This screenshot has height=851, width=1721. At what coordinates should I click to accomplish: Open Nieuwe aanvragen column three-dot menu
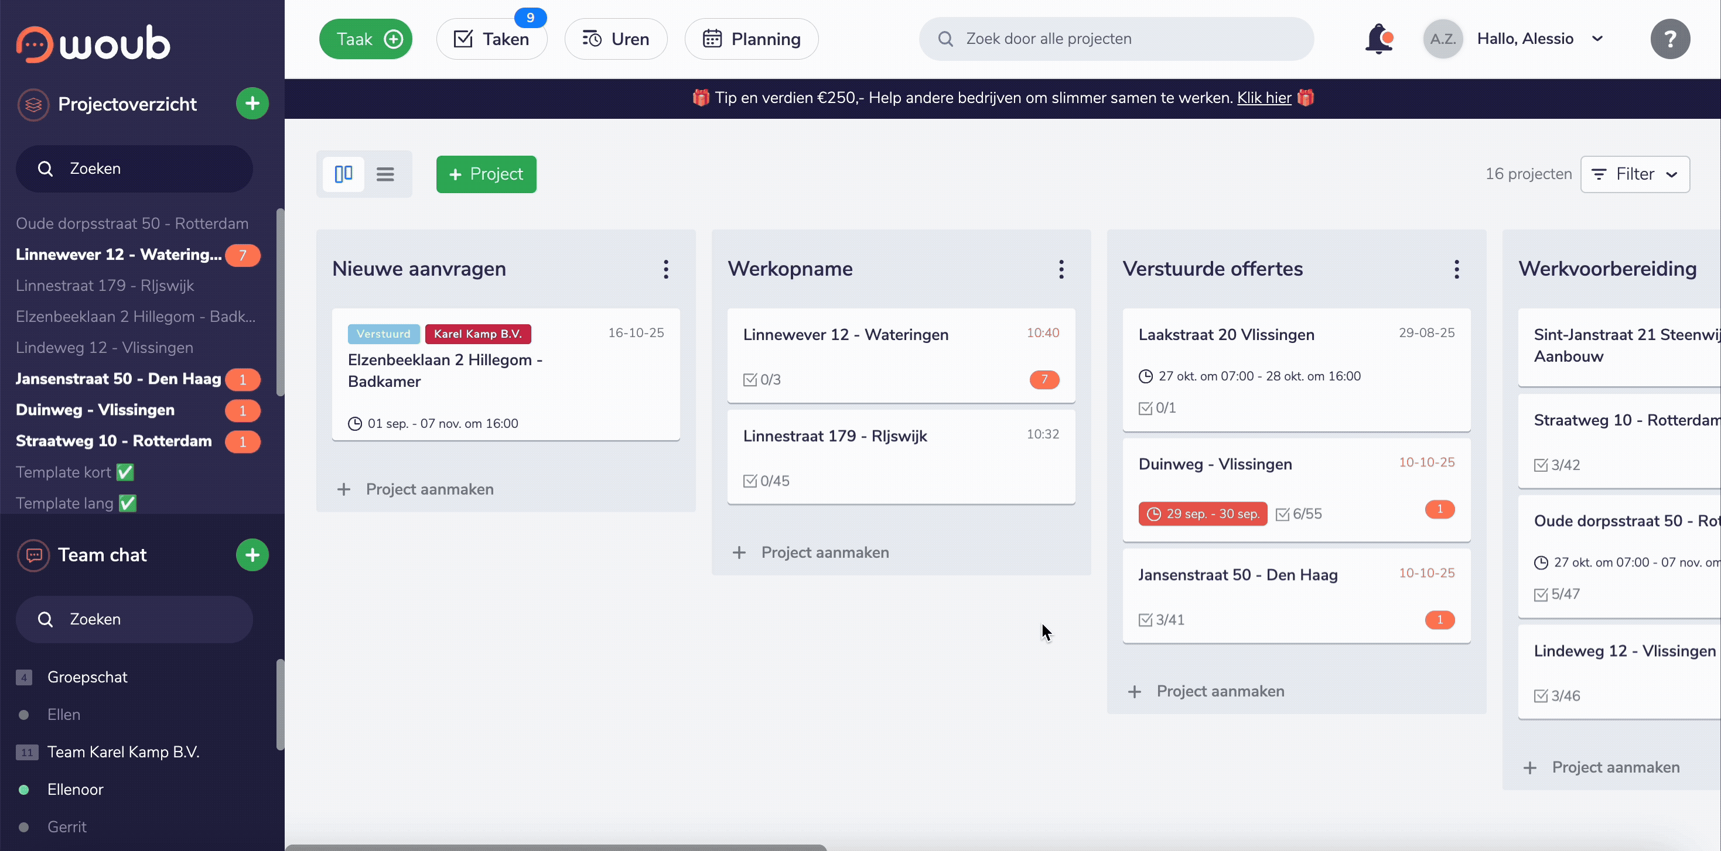coord(665,269)
